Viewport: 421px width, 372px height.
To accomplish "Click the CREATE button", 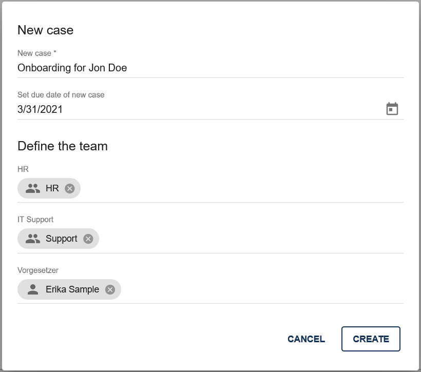I will click(x=371, y=339).
